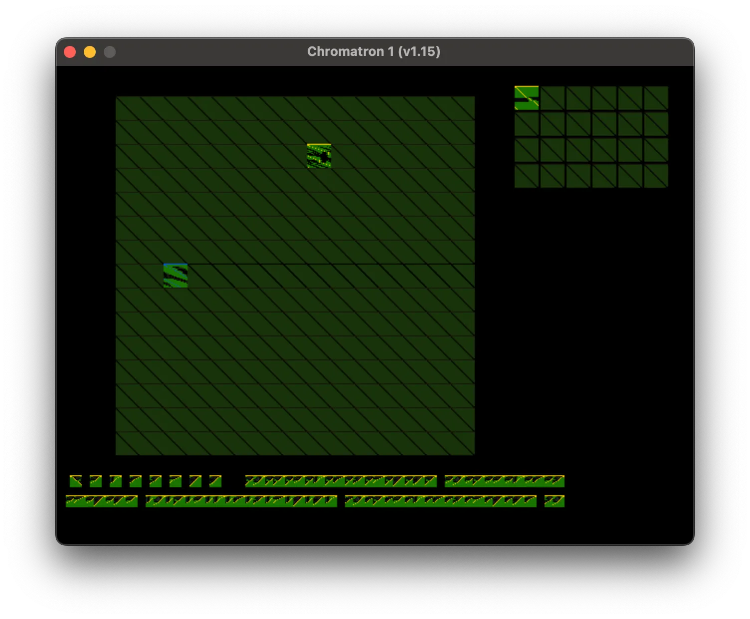Click the long bar right of the small icons
Screen dimensions: 750x619
pyautogui.click(x=341, y=481)
